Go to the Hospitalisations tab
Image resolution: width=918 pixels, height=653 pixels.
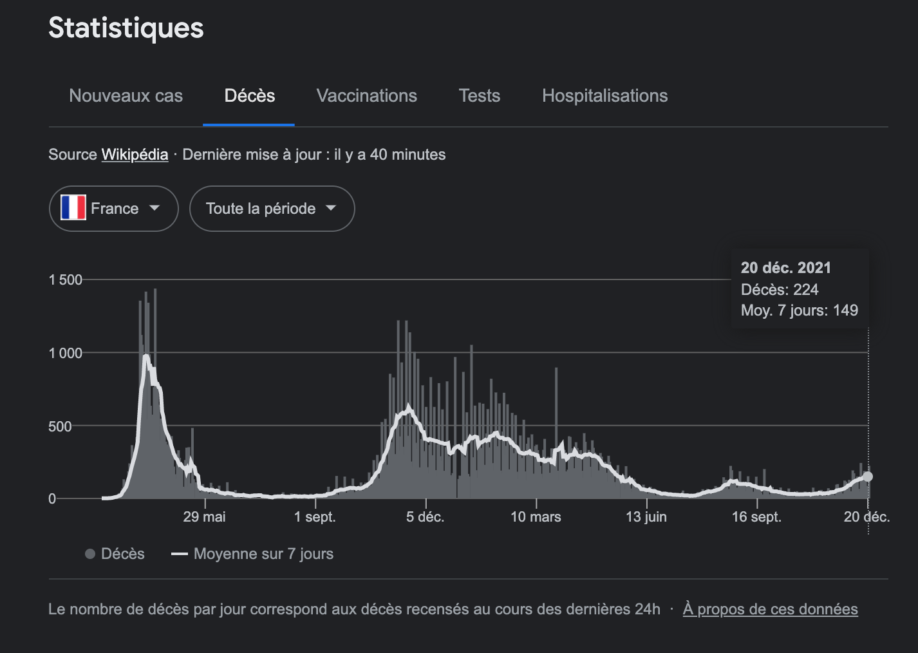pyautogui.click(x=604, y=96)
